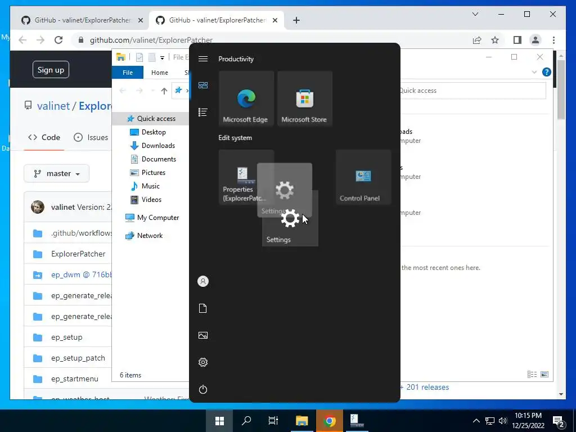The width and height of the screenshot is (576, 432).
Task: Open the notification center icon
Action: coord(559,421)
